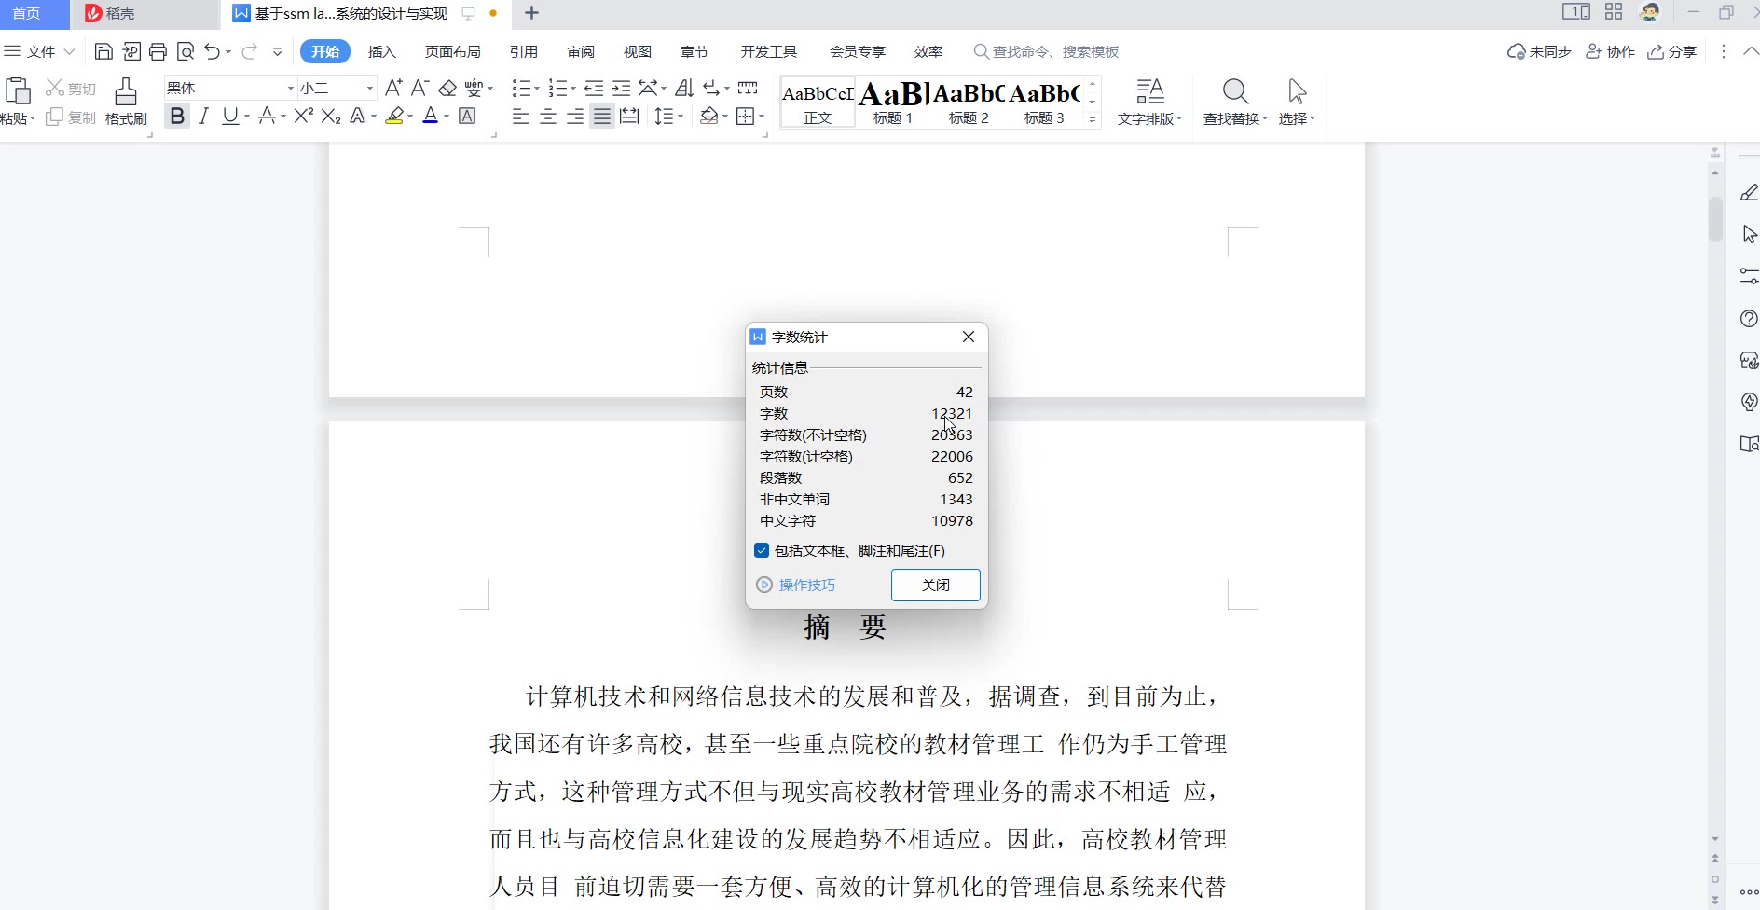
Task: Open the font name dropdown showing 黑体
Action: (290, 88)
